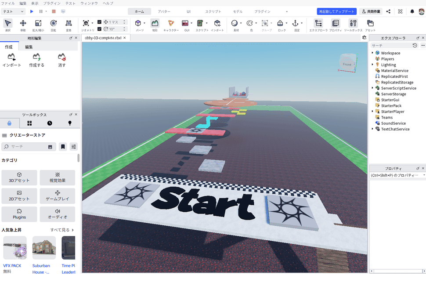Click the GUI toolbar icon
Screen dimensions: 426x282
tap(185, 23)
